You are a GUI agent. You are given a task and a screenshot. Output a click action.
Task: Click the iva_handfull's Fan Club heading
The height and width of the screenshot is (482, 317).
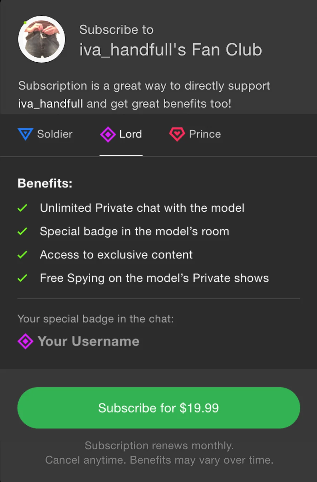[170, 50]
